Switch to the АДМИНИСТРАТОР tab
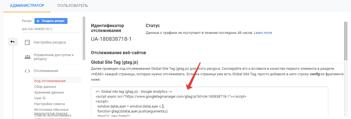 click(27, 5)
